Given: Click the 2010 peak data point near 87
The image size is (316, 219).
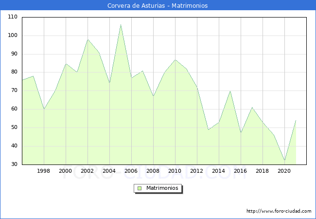Looking at the screenshot, I should click(x=176, y=60).
